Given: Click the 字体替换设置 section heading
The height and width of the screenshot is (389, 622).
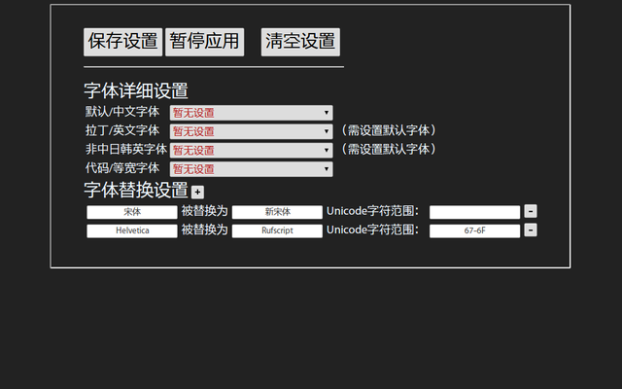Looking at the screenshot, I should [136, 191].
